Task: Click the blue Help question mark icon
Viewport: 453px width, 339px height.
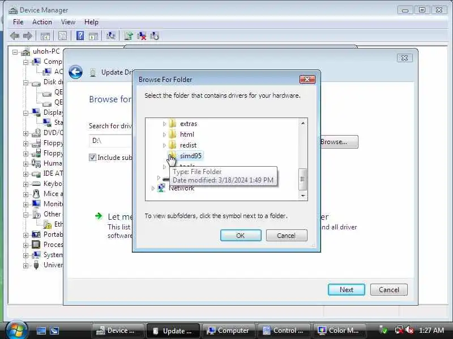Action: (80, 36)
